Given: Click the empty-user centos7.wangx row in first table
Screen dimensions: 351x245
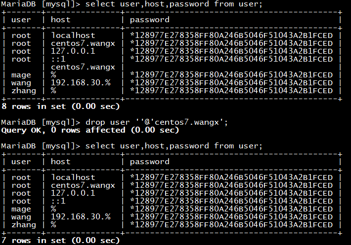Looking at the screenshot, I should pyautogui.click(x=172, y=67).
